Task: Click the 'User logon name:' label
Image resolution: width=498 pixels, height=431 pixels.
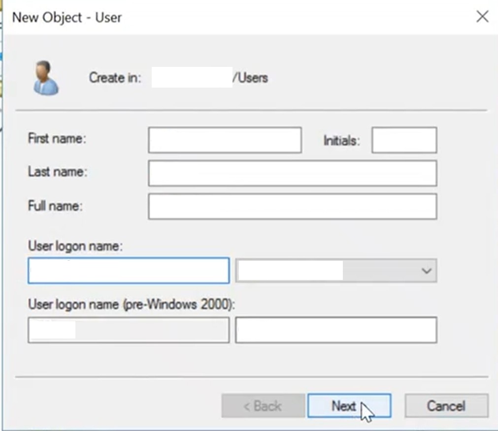Action: (74, 246)
